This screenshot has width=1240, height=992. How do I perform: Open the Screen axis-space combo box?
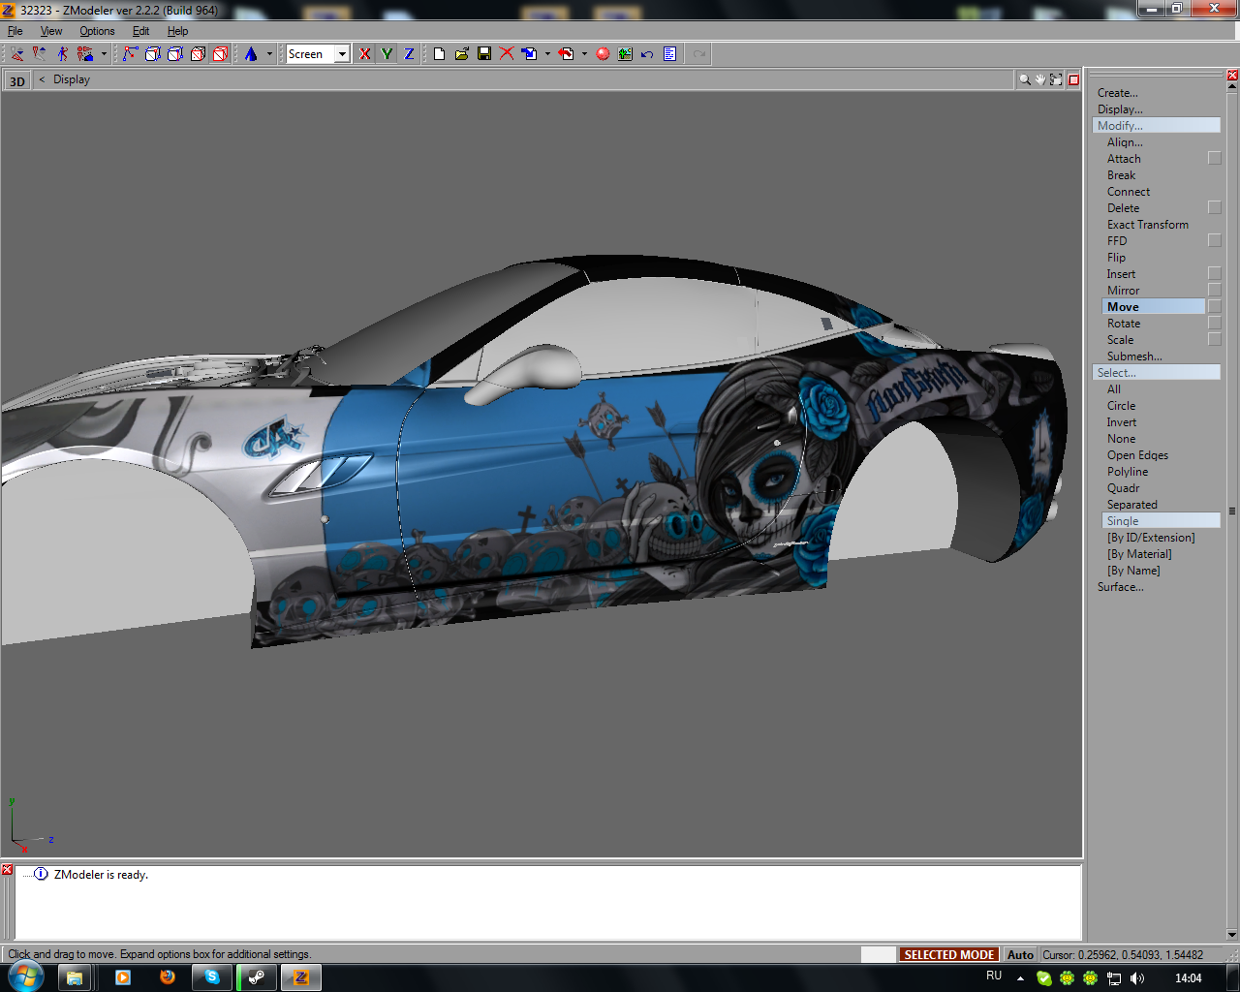click(318, 54)
